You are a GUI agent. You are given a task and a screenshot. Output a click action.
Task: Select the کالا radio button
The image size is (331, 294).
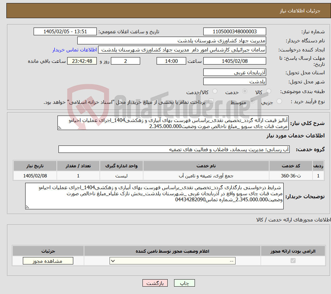coord(268,91)
